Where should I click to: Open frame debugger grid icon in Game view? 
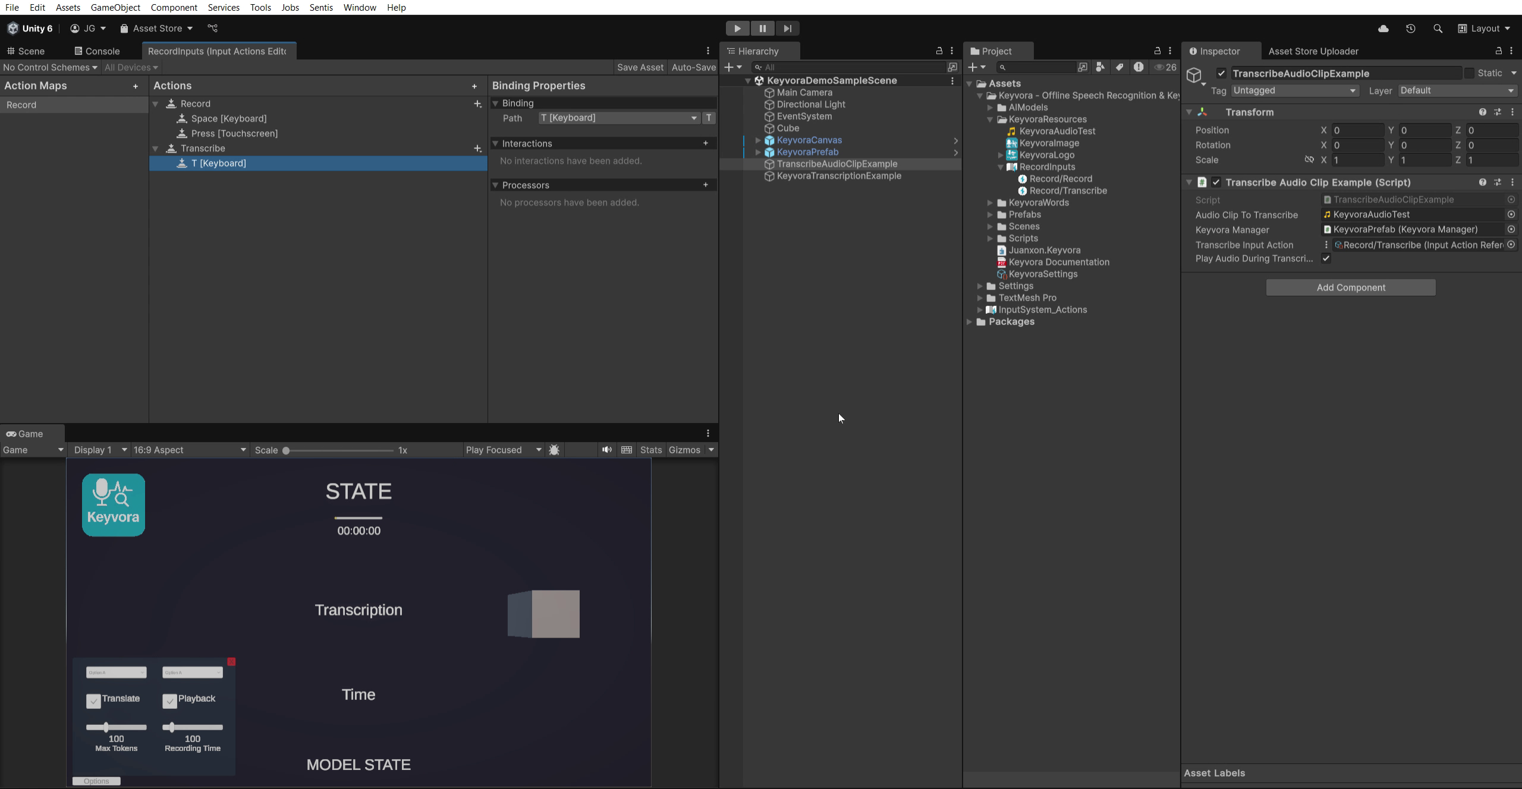tap(627, 450)
